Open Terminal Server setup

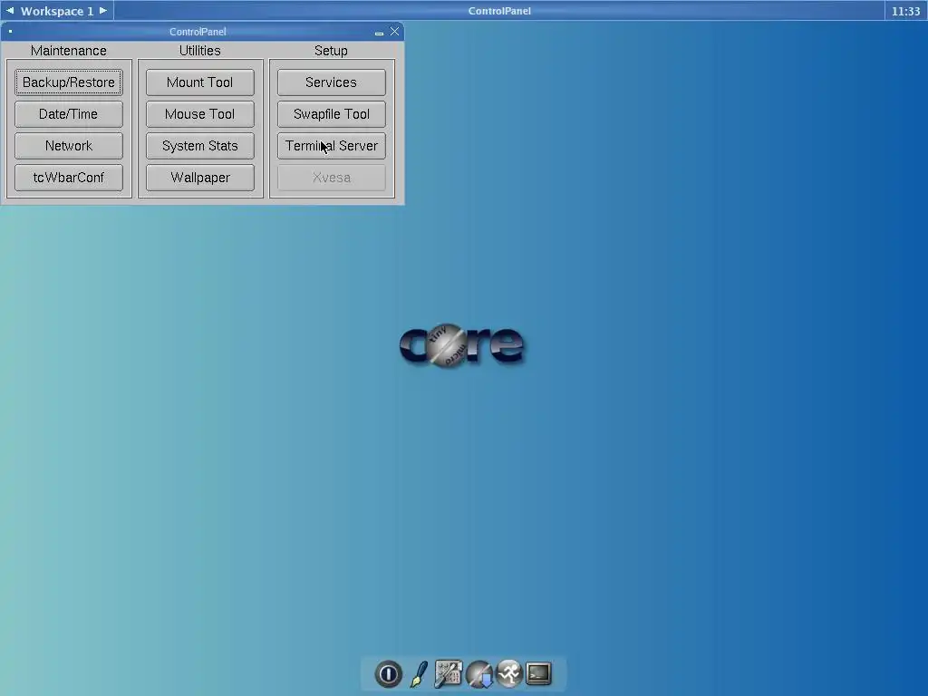332,146
